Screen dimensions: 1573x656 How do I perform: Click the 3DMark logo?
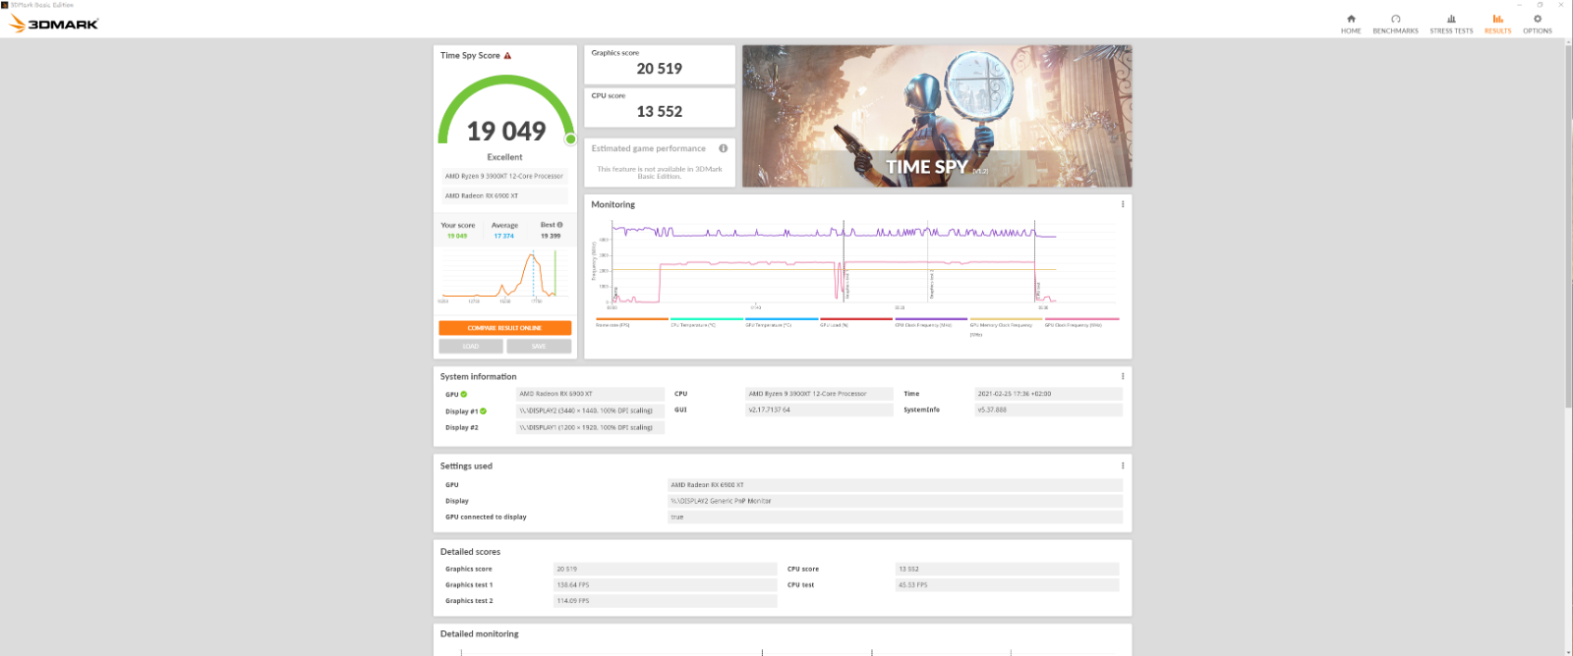pos(54,24)
